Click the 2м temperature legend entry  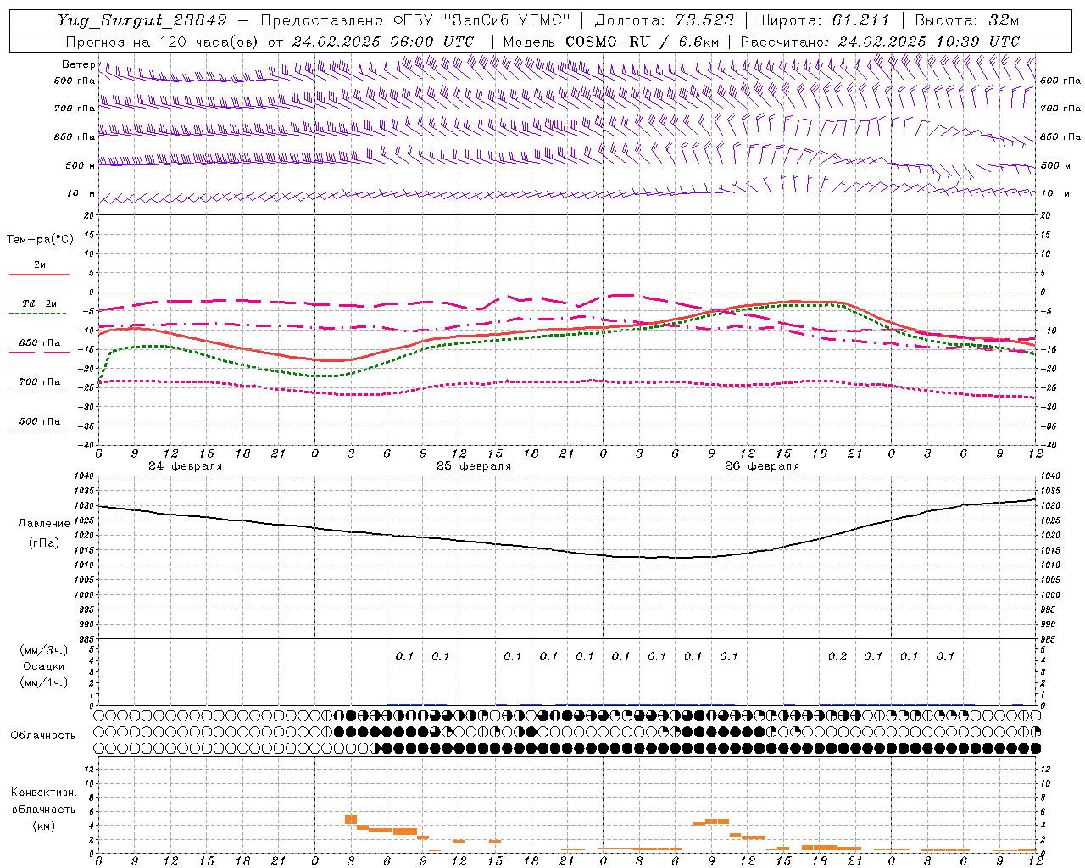(39, 265)
